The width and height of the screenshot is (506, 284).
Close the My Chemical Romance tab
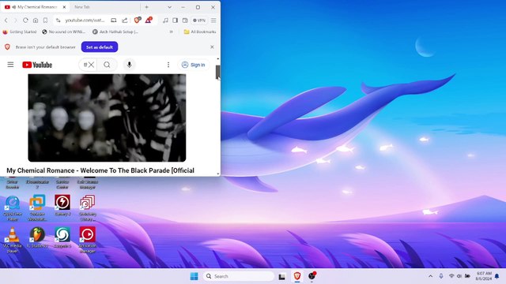pos(64,7)
